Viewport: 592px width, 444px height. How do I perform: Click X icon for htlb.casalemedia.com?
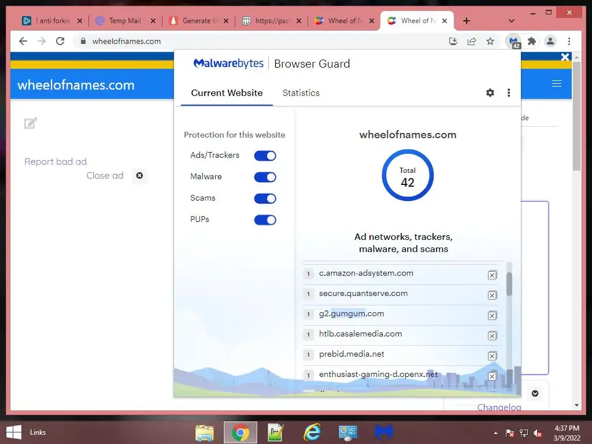(x=492, y=336)
